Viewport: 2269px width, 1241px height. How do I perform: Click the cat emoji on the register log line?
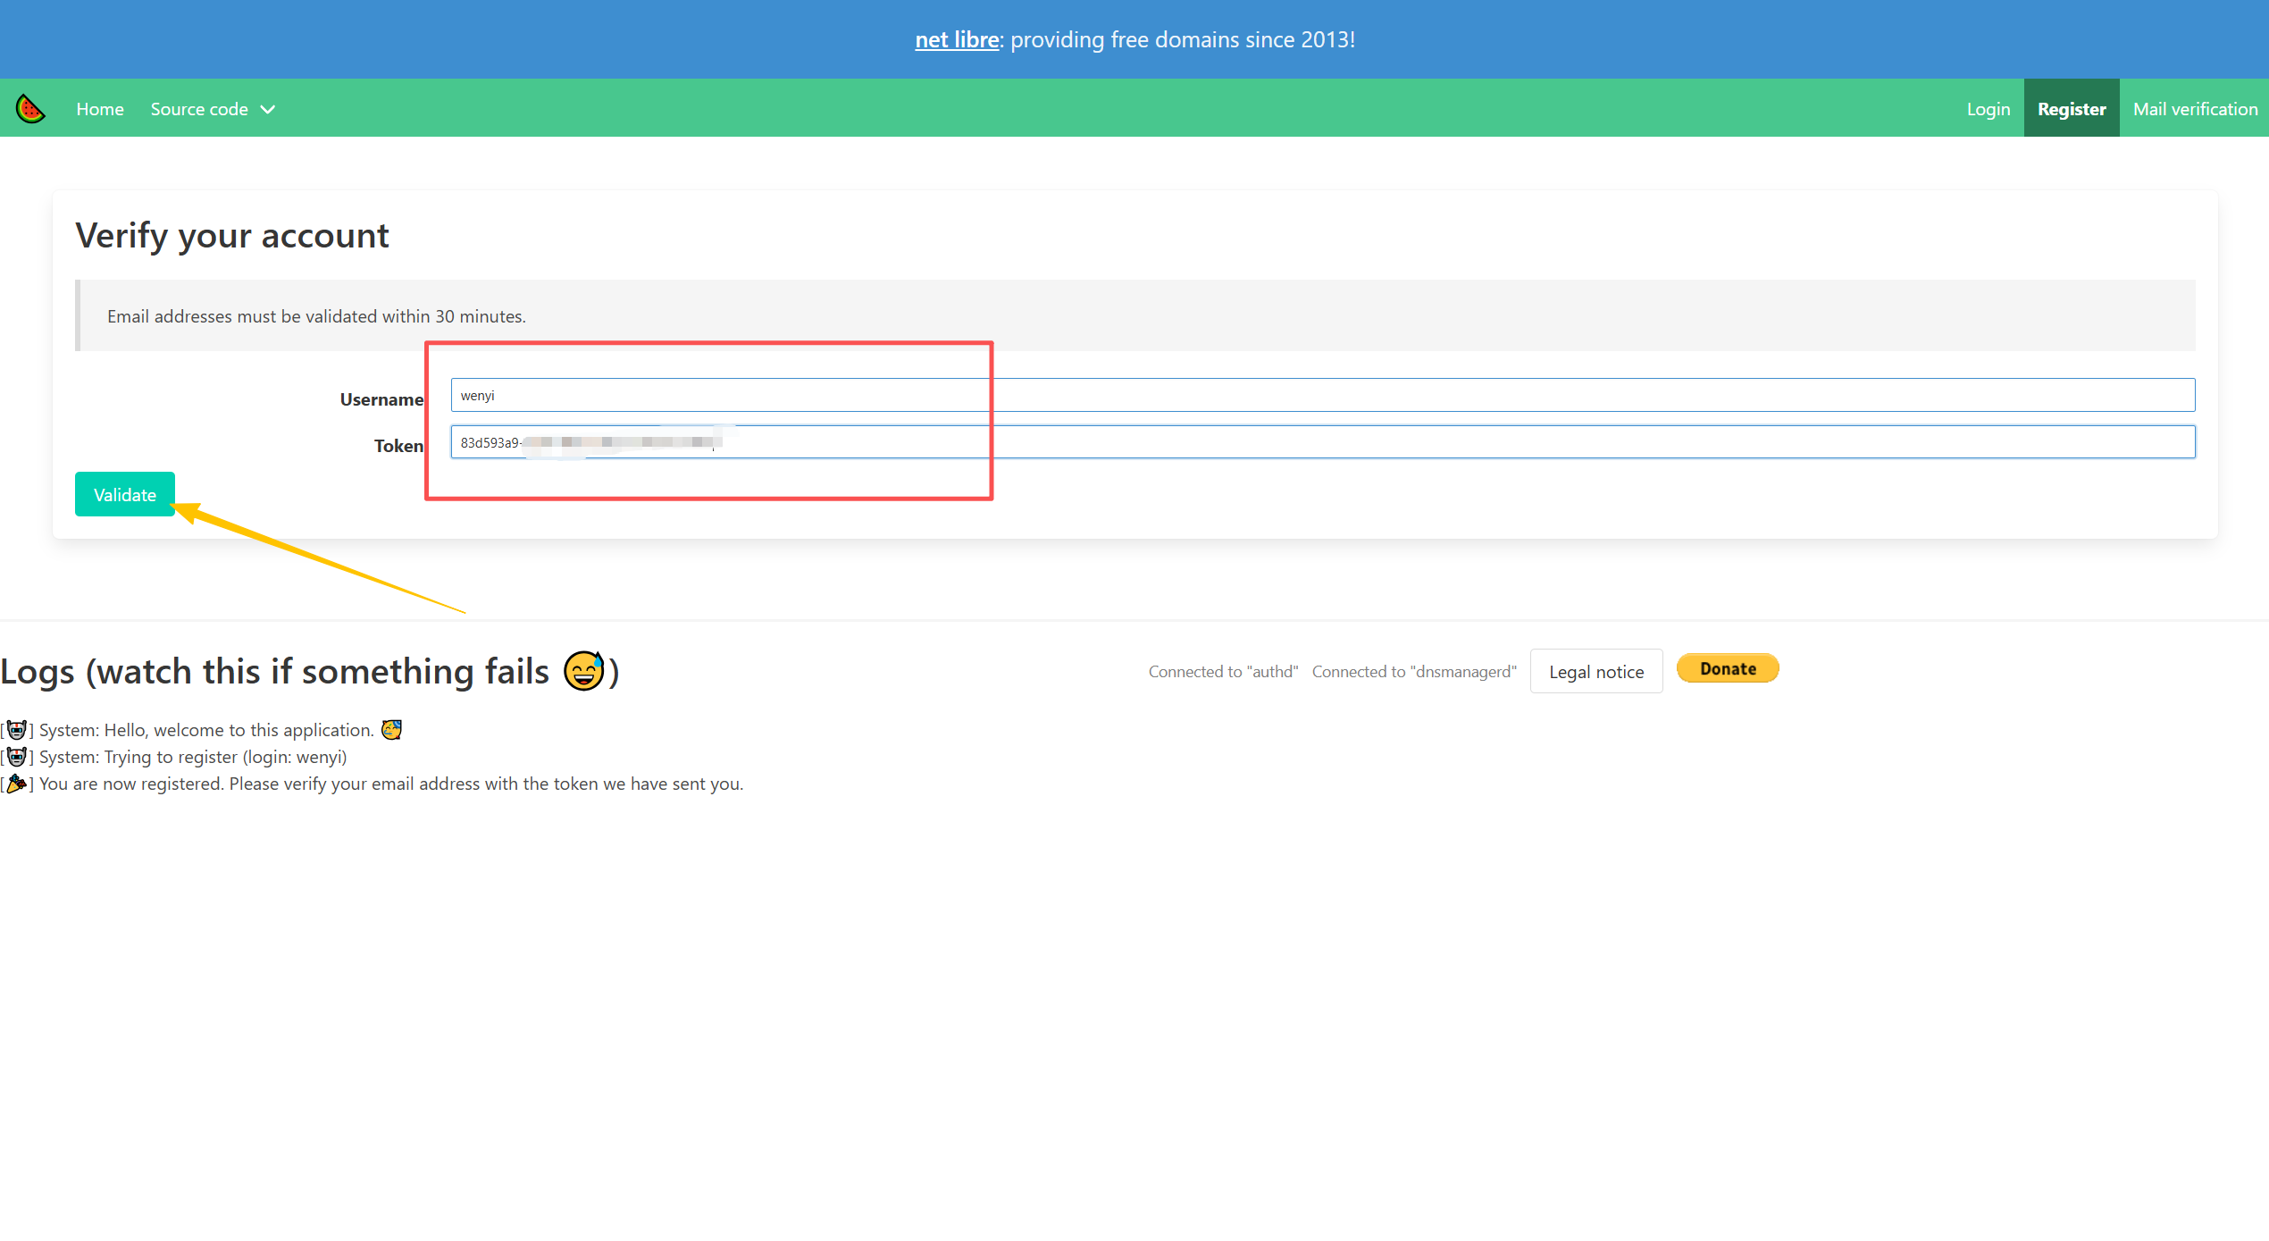[x=17, y=757]
